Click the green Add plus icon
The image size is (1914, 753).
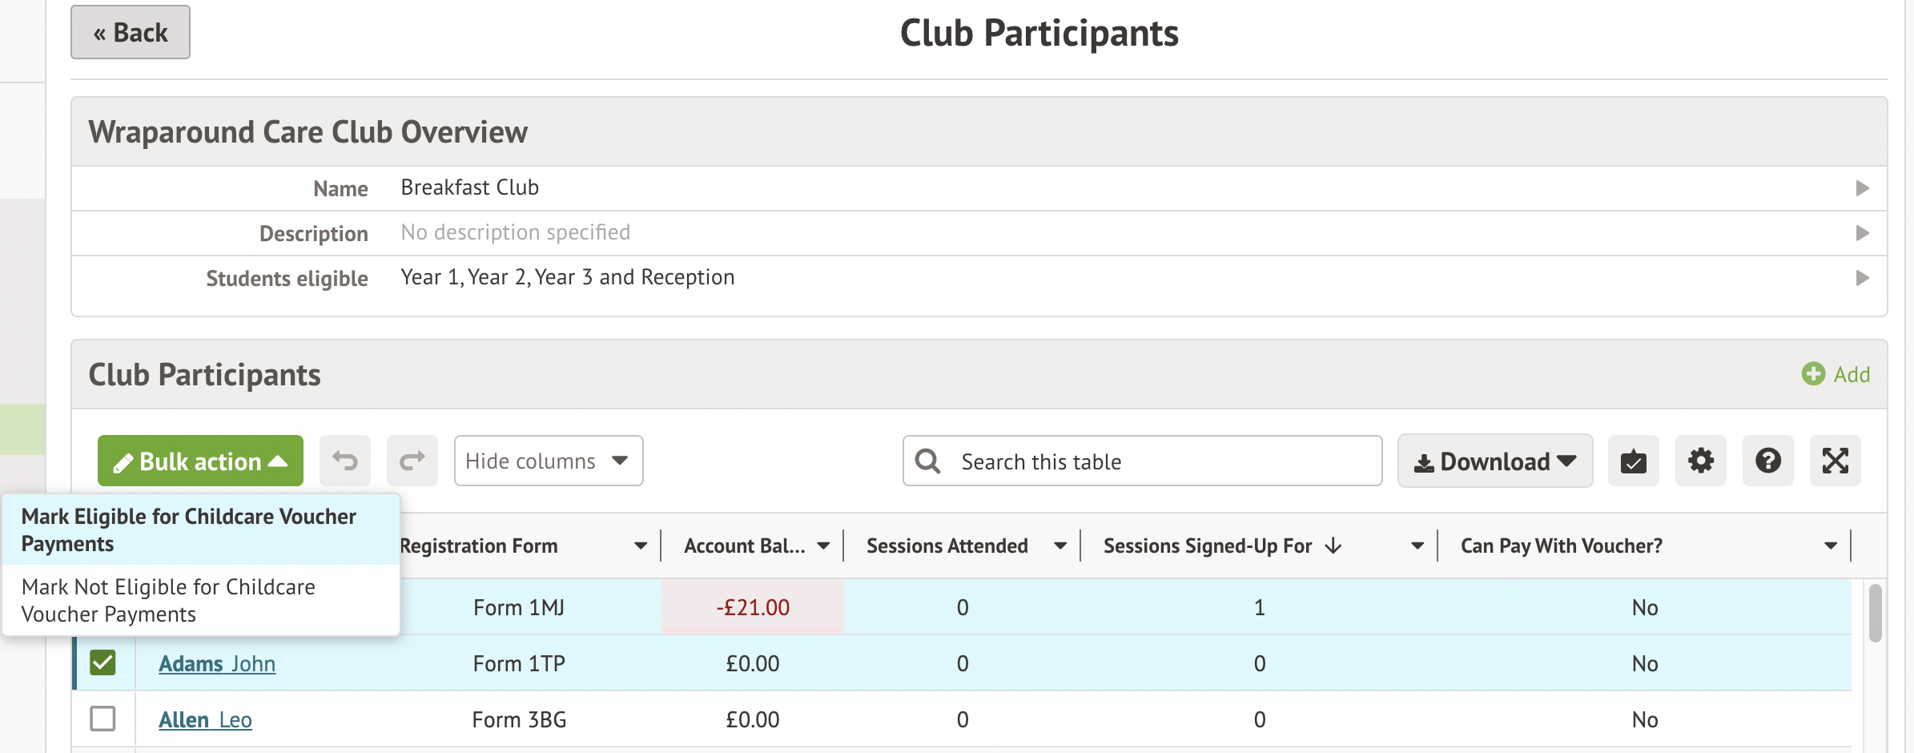pos(1813,374)
